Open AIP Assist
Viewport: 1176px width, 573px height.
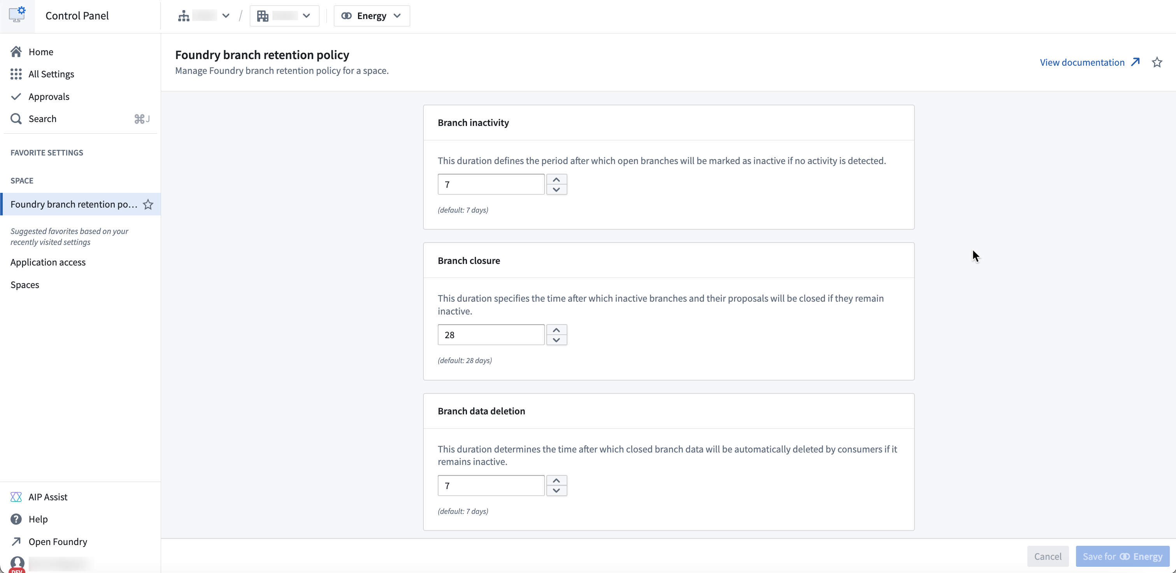pos(47,497)
